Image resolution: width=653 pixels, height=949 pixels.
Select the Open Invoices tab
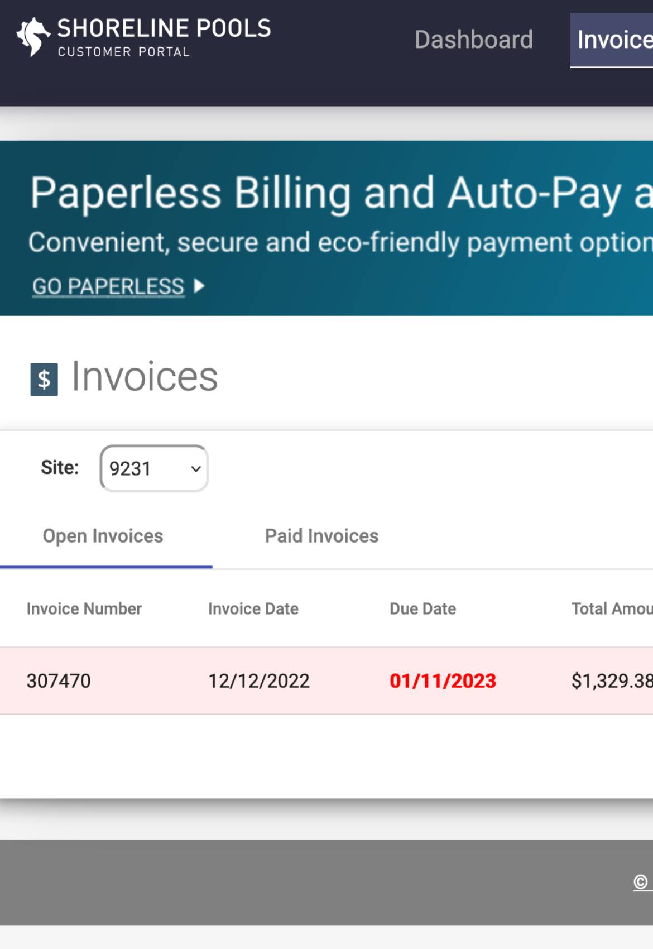pyautogui.click(x=103, y=536)
